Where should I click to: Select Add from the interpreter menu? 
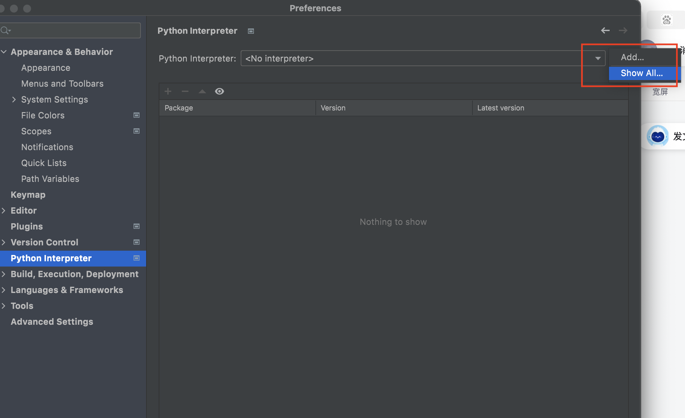pyautogui.click(x=632, y=57)
